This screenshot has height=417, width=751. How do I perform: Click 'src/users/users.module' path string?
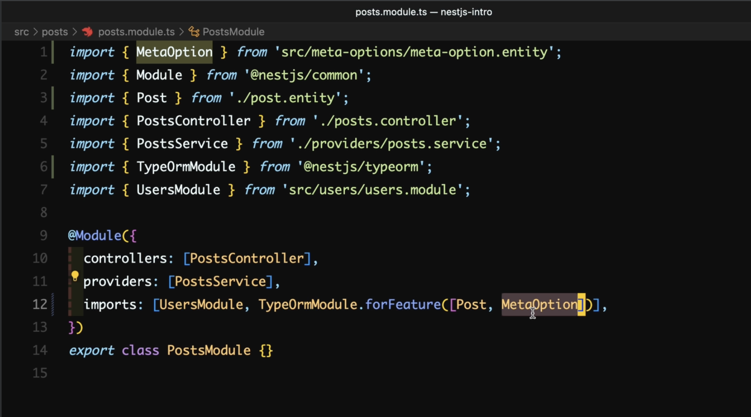pyautogui.click(x=372, y=190)
